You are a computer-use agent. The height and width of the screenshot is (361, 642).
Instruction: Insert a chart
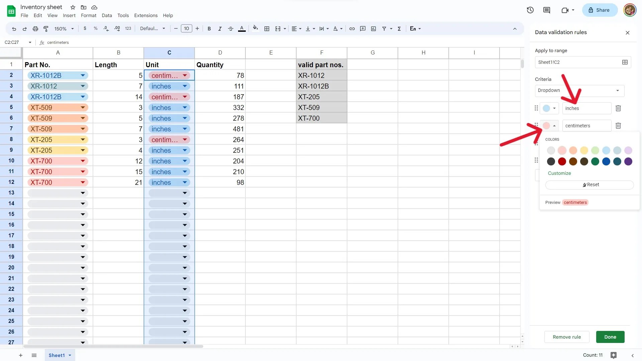click(x=373, y=29)
